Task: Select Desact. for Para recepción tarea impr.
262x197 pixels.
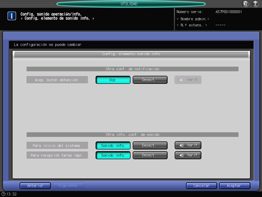Action: click(150, 155)
